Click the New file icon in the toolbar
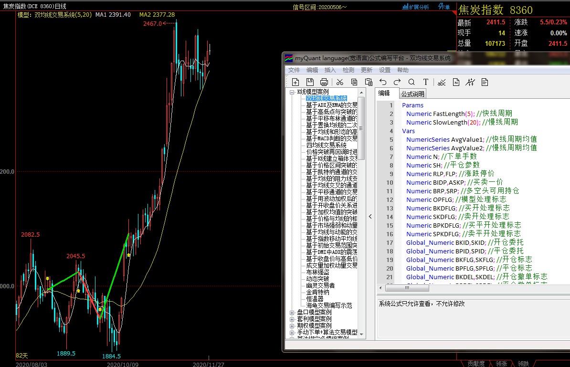 coord(296,82)
